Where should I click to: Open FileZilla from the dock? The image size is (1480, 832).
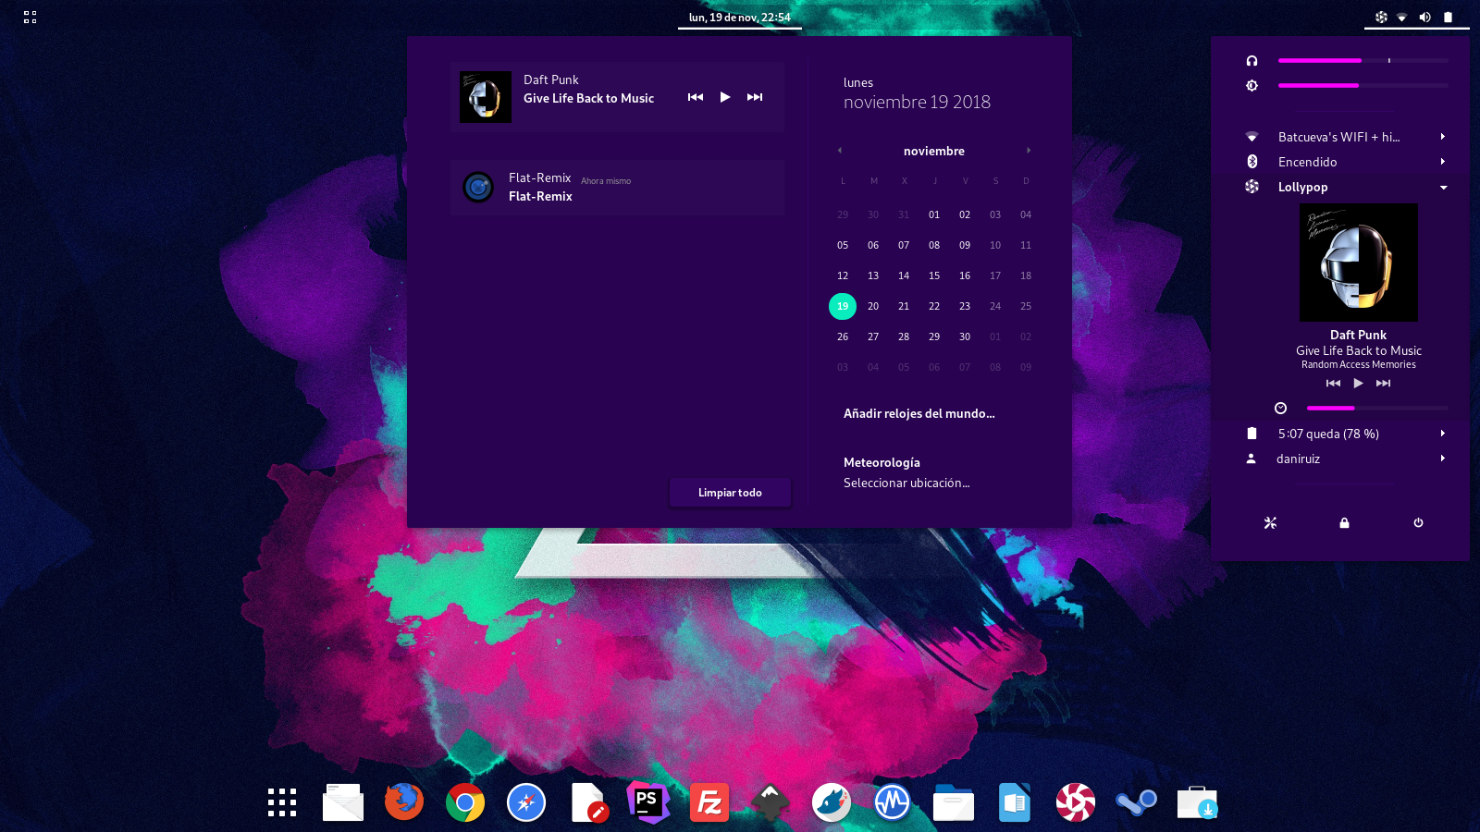(709, 802)
